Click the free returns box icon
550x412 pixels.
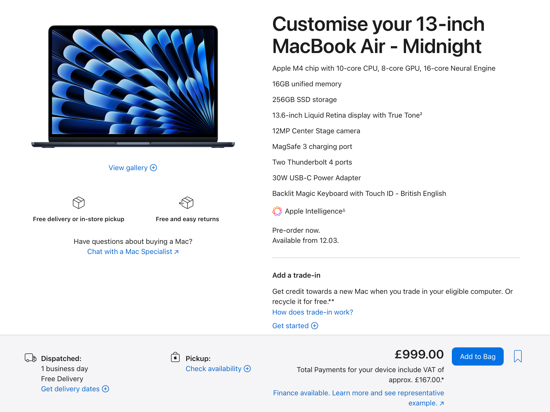186,202
